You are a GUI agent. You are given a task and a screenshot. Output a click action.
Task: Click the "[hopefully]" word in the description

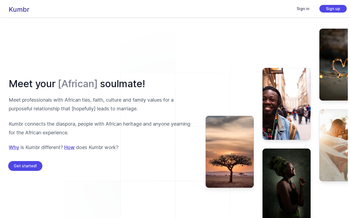point(83,109)
